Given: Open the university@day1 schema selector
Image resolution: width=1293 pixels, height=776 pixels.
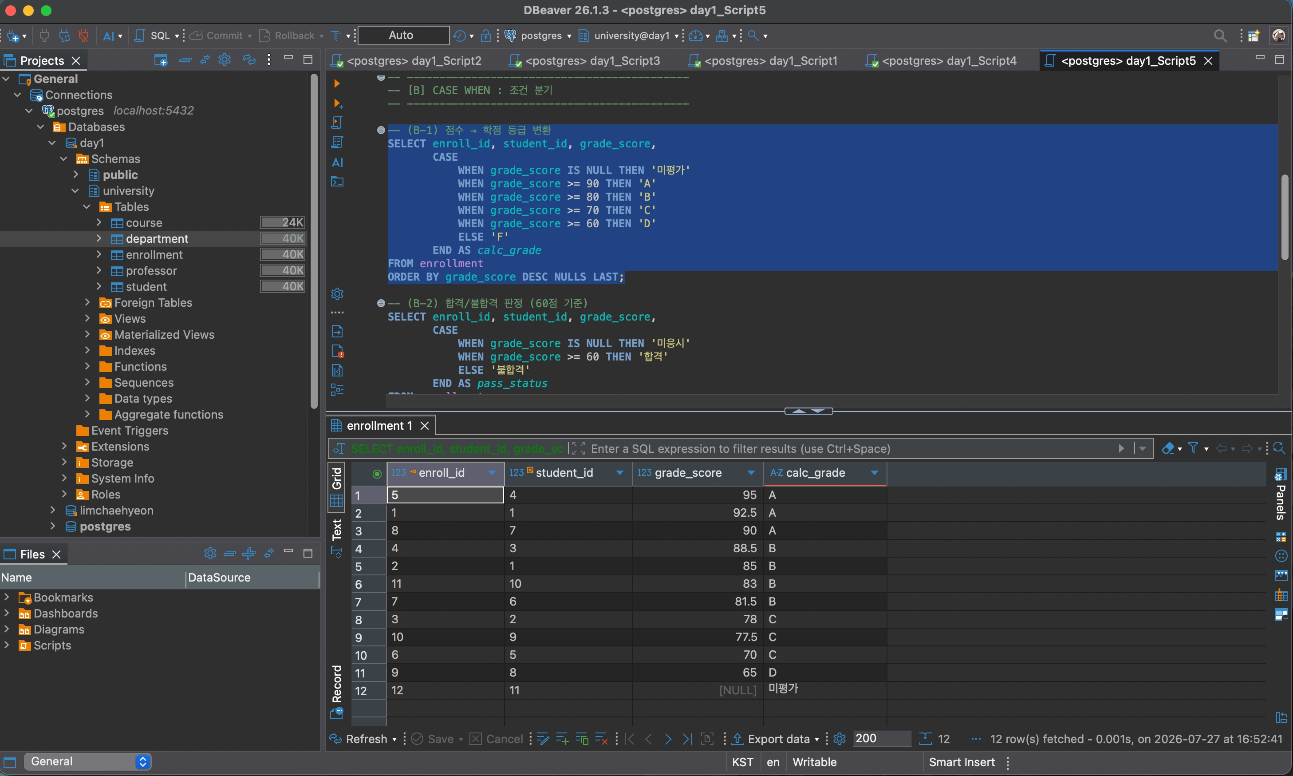Looking at the screenshot, I should pos(629,36).
